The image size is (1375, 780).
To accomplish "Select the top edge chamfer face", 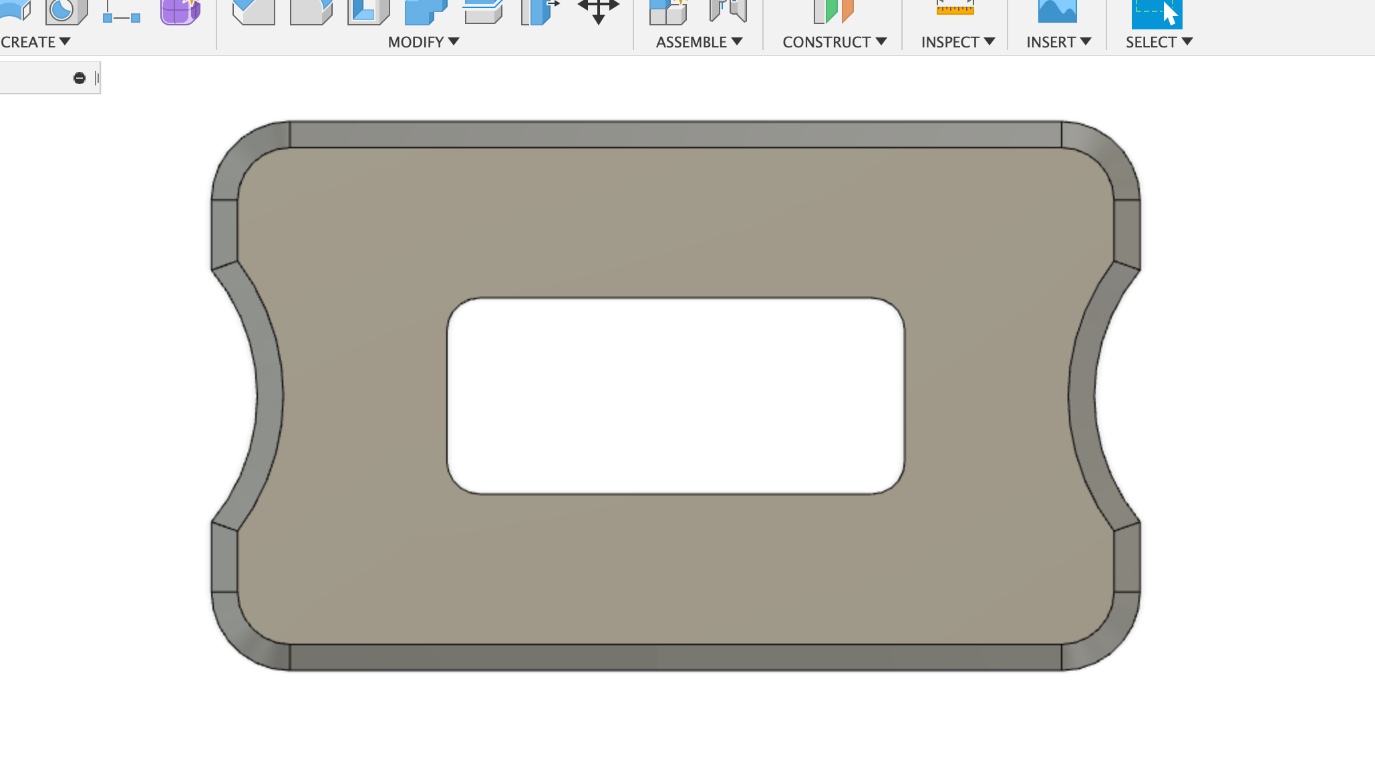I will pos(675,134).
